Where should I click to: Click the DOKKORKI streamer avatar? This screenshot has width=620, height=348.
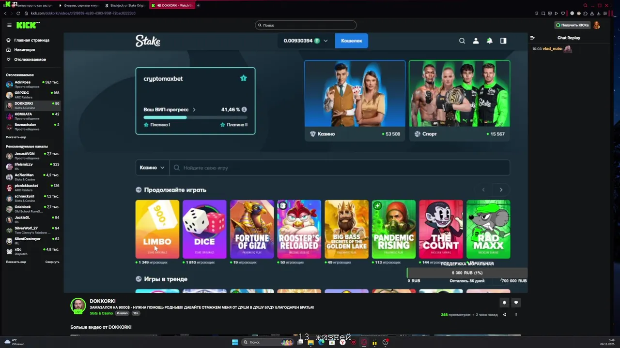pos(78,306)
